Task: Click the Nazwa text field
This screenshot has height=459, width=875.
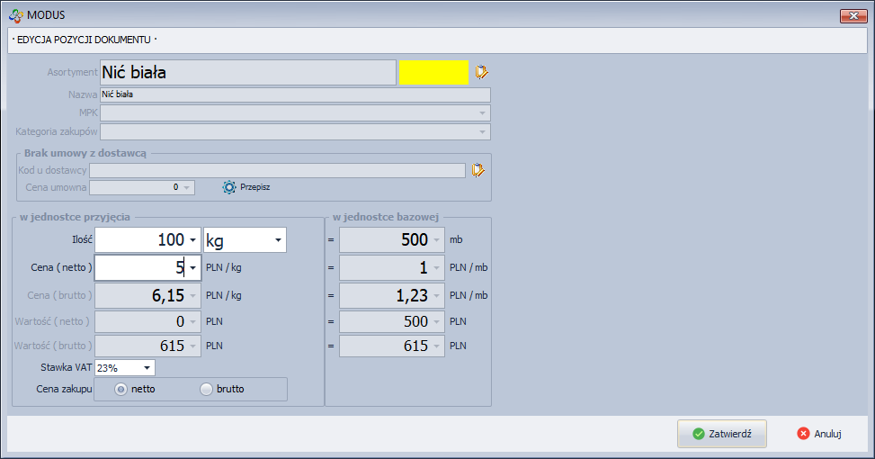Action: pyautogui.click(x=295, y=94)
